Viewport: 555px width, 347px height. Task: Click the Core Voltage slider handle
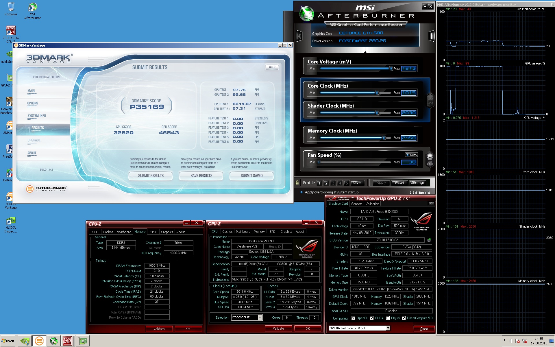pyautogui.click(x=391, y=69)
